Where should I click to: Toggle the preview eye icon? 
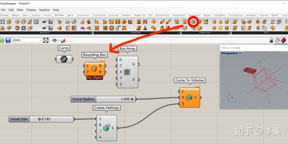(54, 41)
